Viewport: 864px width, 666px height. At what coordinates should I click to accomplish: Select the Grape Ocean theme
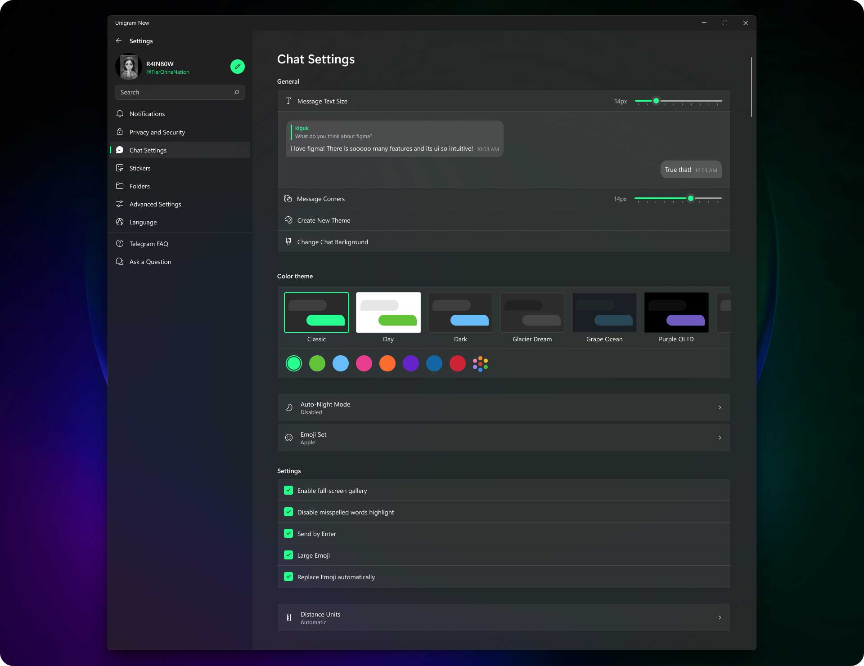(x=604, y=313)
